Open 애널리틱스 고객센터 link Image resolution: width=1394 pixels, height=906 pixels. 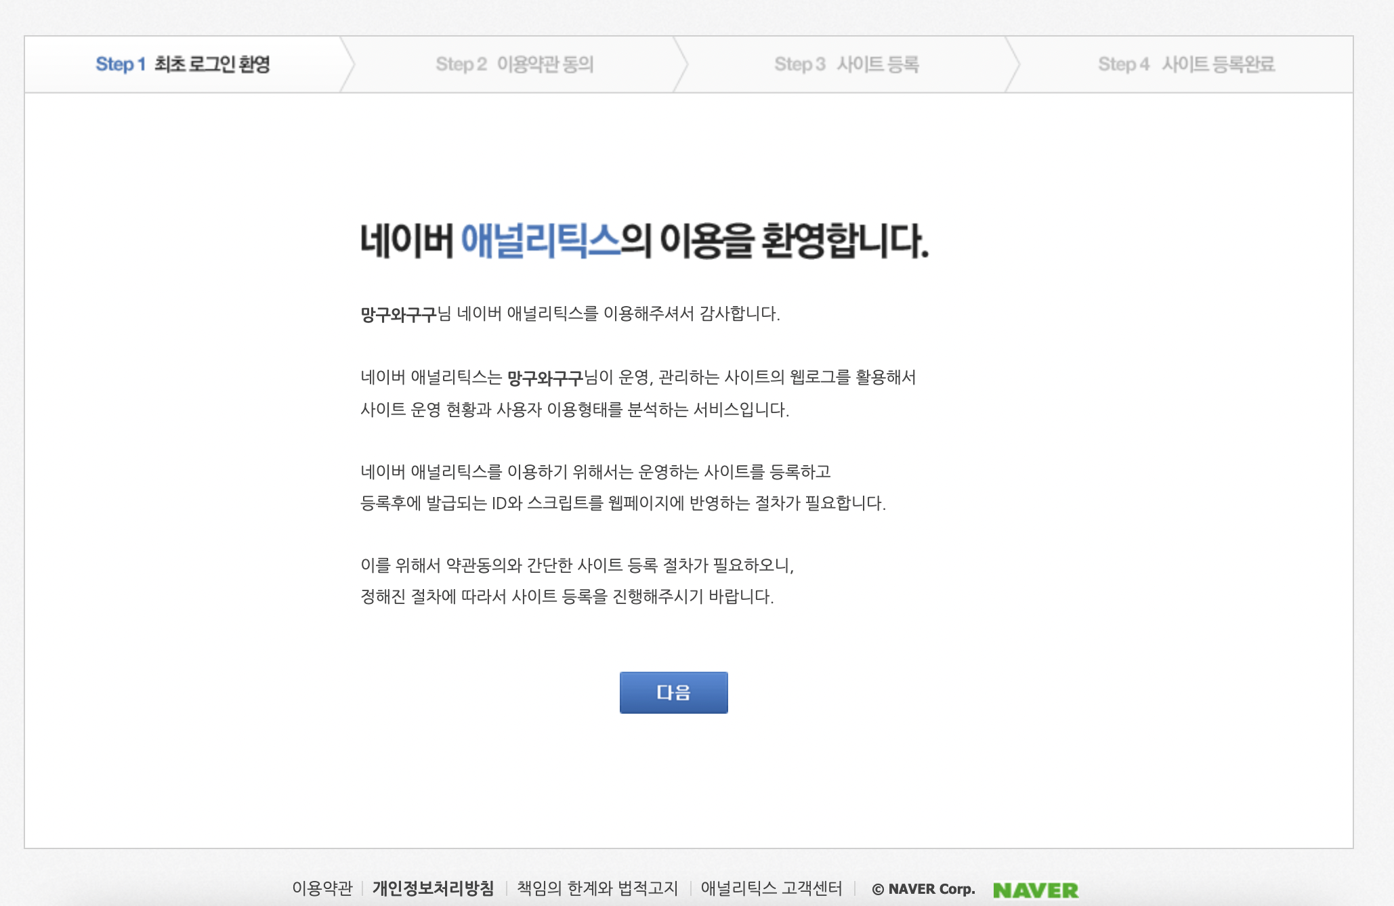[772, 888]
